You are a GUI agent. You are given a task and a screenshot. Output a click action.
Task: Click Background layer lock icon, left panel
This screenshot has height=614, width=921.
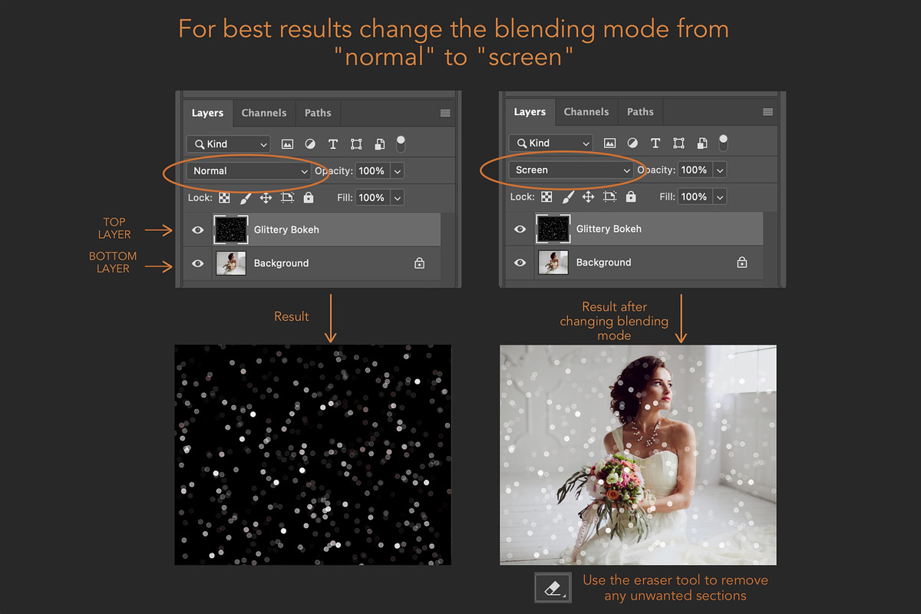click(x=420, y=263)
